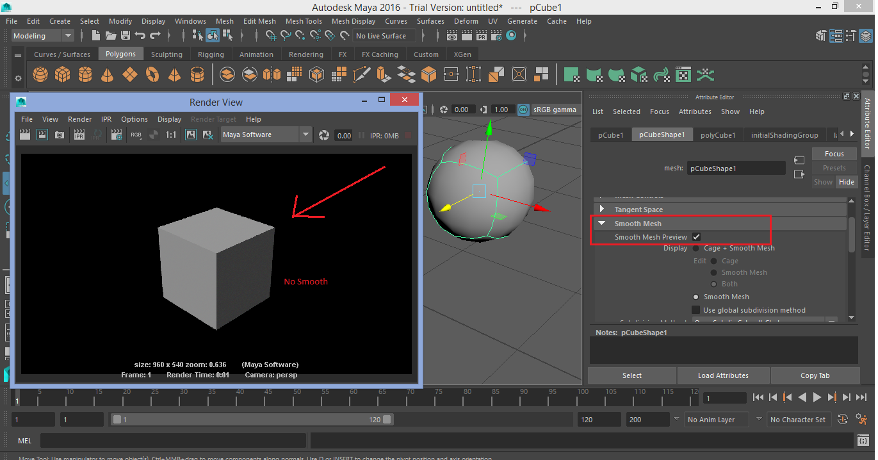Click the Multi-Cut knife tool shelf icon
Viewport: 878px width, 460px height.
tap(362, 75)
